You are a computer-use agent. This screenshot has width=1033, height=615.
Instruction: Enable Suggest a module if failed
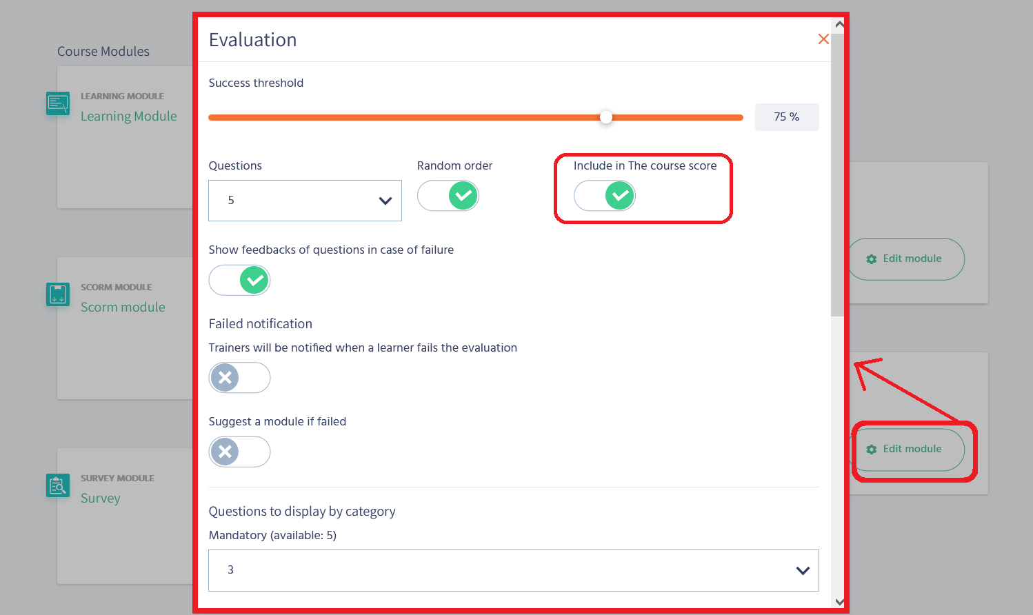click(240, 452)
